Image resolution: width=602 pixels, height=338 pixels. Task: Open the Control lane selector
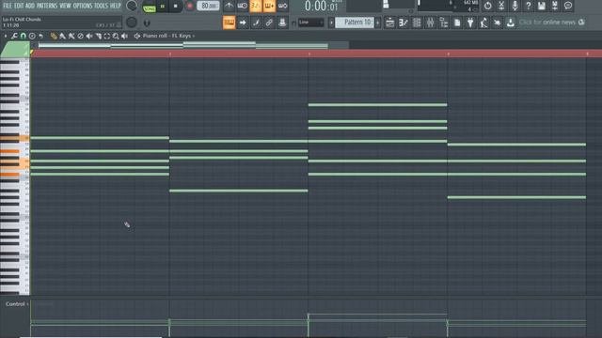(x=17, y=304)
